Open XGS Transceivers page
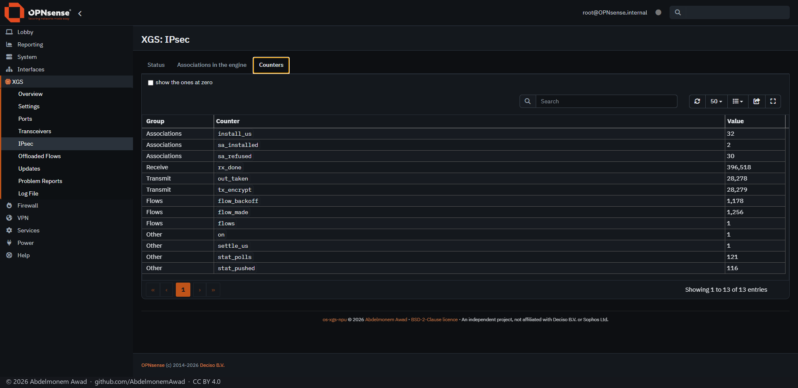Image resolution: width=798 pixels, height=388 pixels. 67,131
